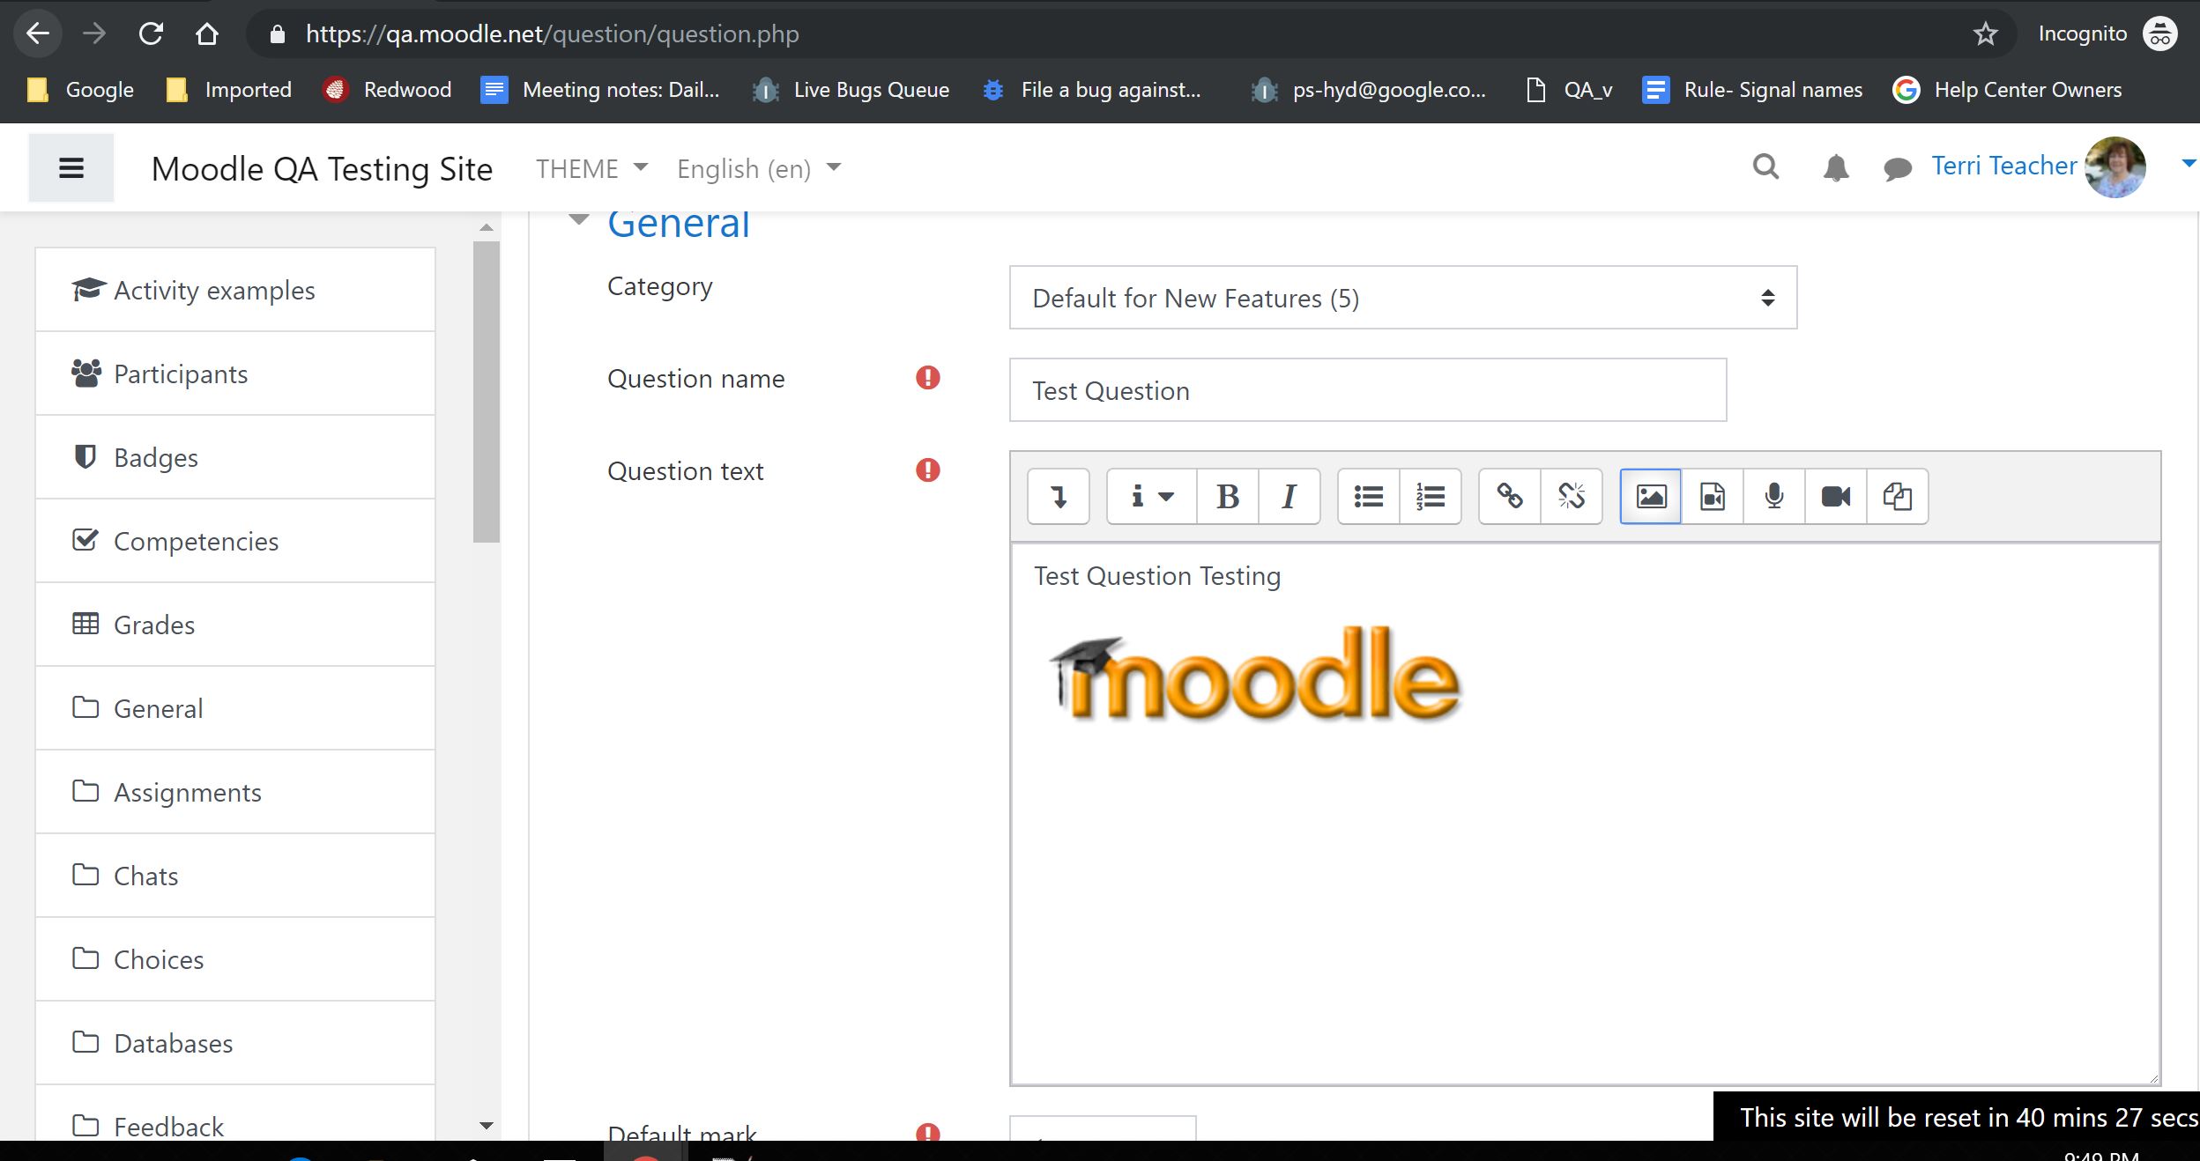The width and height of the screenshot is (2200, 1161).
Task: Insert an unordered bullet list
Action: (1369, 497)
